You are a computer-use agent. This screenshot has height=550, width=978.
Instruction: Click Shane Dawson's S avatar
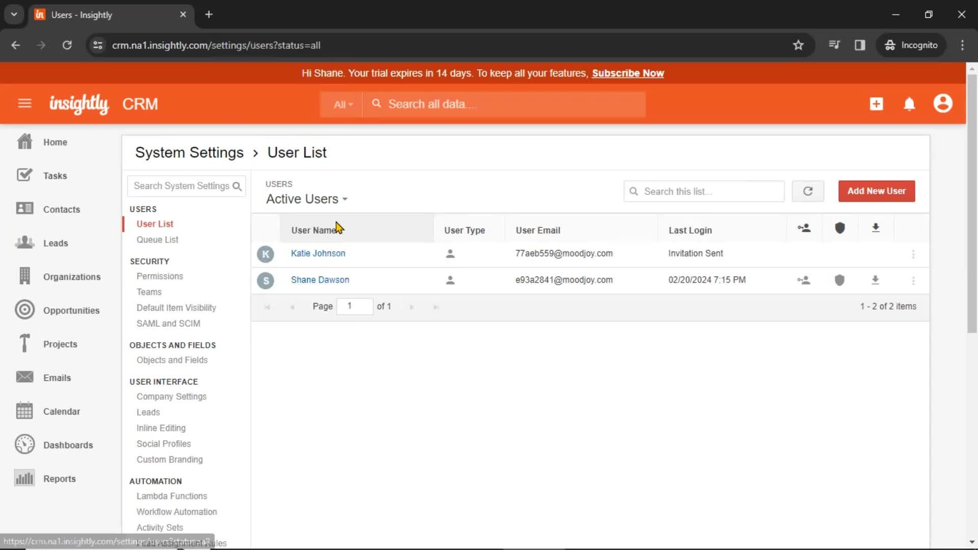tap(265, 281)
